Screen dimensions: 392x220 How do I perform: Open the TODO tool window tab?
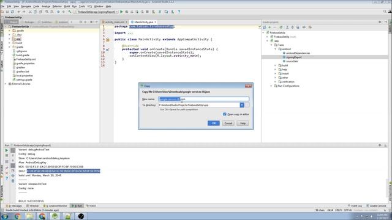click(91, 206)
